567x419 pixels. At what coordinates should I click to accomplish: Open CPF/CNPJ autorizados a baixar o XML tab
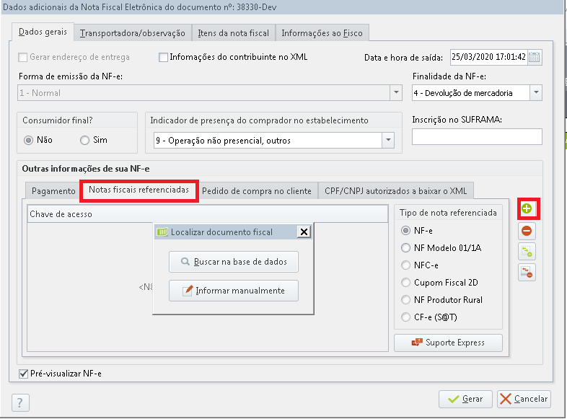click(395, 191)
